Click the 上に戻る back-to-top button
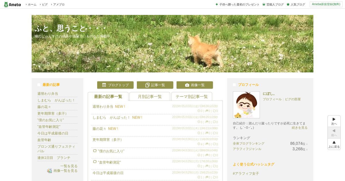The image size is (345, 181). coord(334,144)
